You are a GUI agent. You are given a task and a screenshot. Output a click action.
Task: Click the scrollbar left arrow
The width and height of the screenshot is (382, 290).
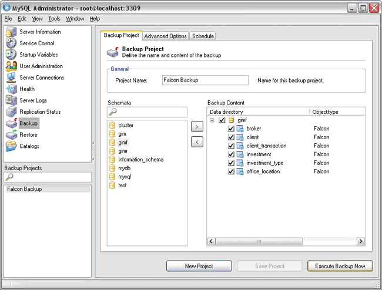pos(211,241)
